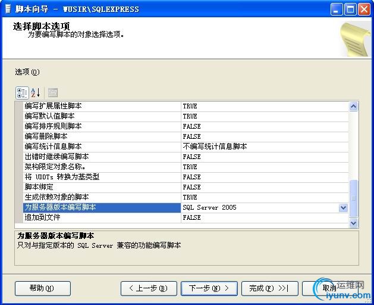Viewport: 374px width, 305px height.
Task: Switch to categorized property view
Action: (x=22, y=93)
